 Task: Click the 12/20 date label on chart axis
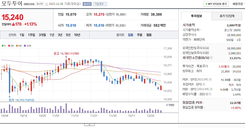pyautogui.click(x=151, y=116)
